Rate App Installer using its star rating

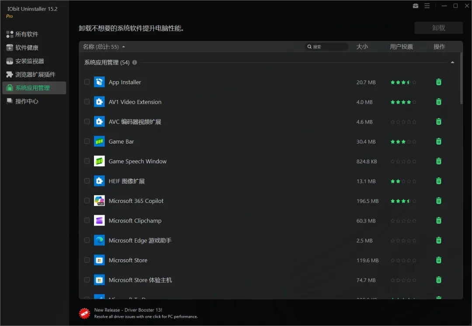[x=403, y=82]
